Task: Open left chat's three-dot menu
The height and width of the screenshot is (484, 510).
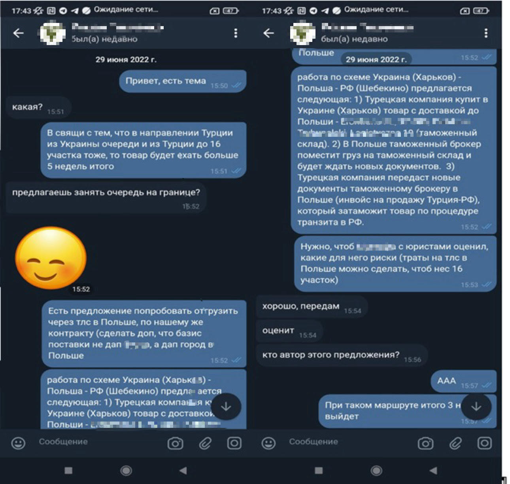Action: coord(236,33)
